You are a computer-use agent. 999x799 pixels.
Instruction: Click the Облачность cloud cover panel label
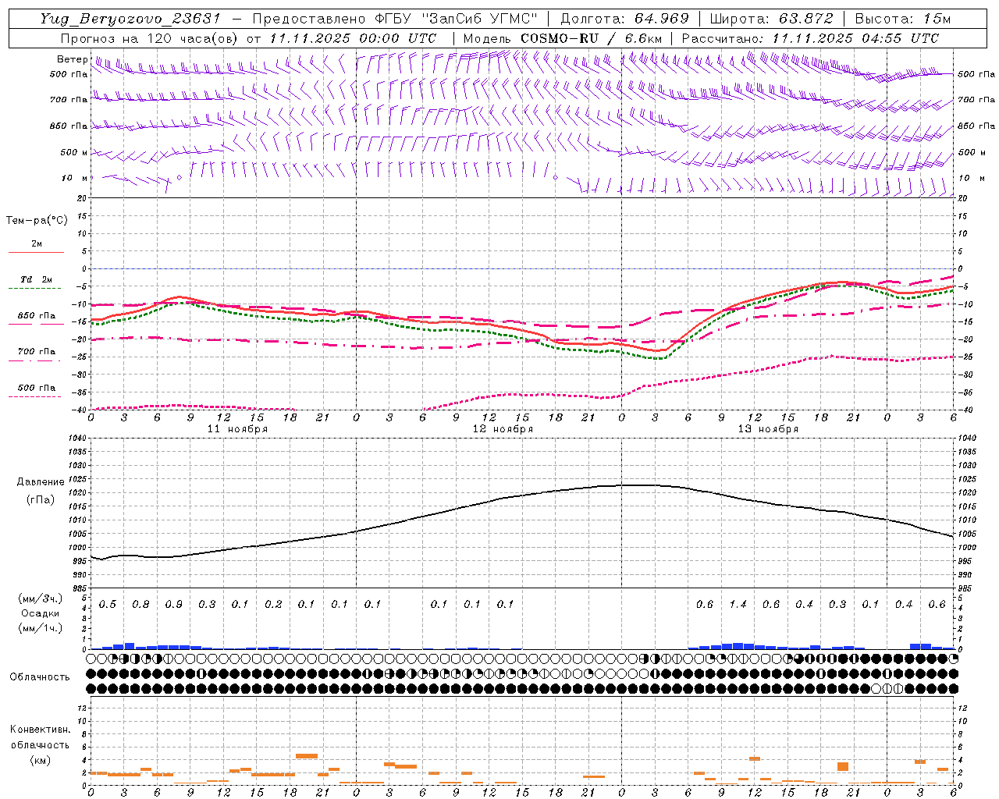40,677
